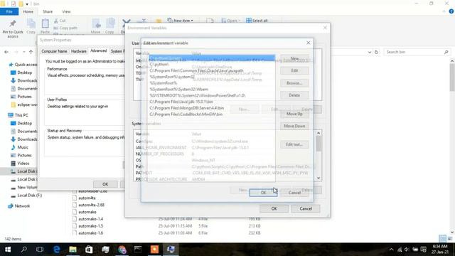Open taskbar search magnifier
This screenshot has height=256, width=455.
[x=24, y=250]
